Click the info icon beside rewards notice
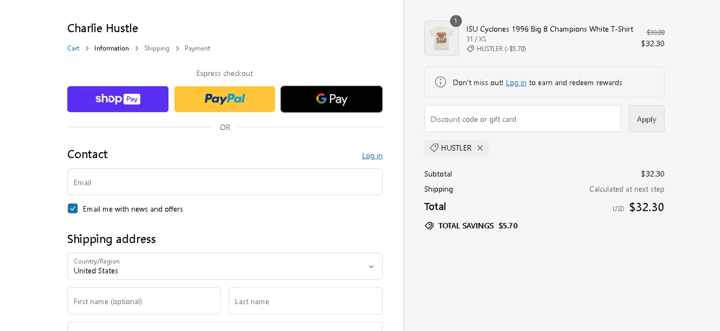The width and height of the screenshot is (720, 331). pos(440,82)
